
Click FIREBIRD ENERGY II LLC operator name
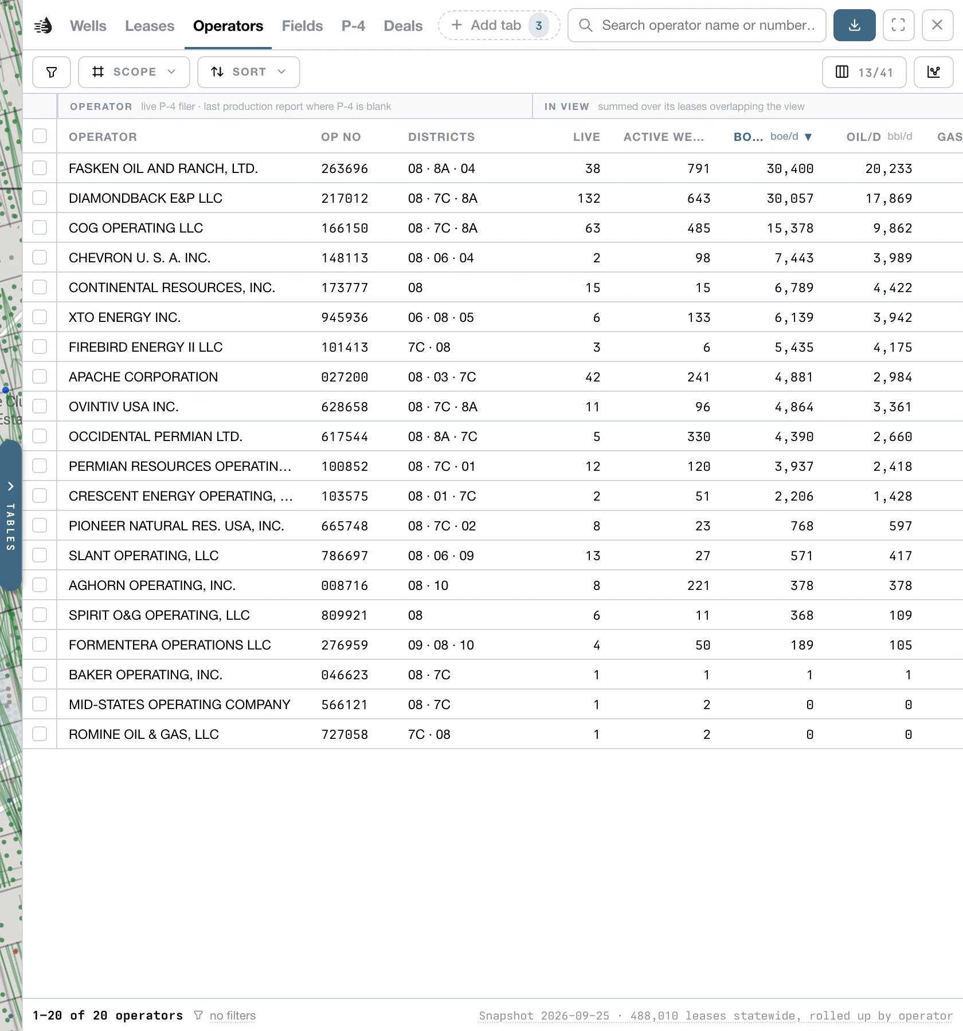146,347
